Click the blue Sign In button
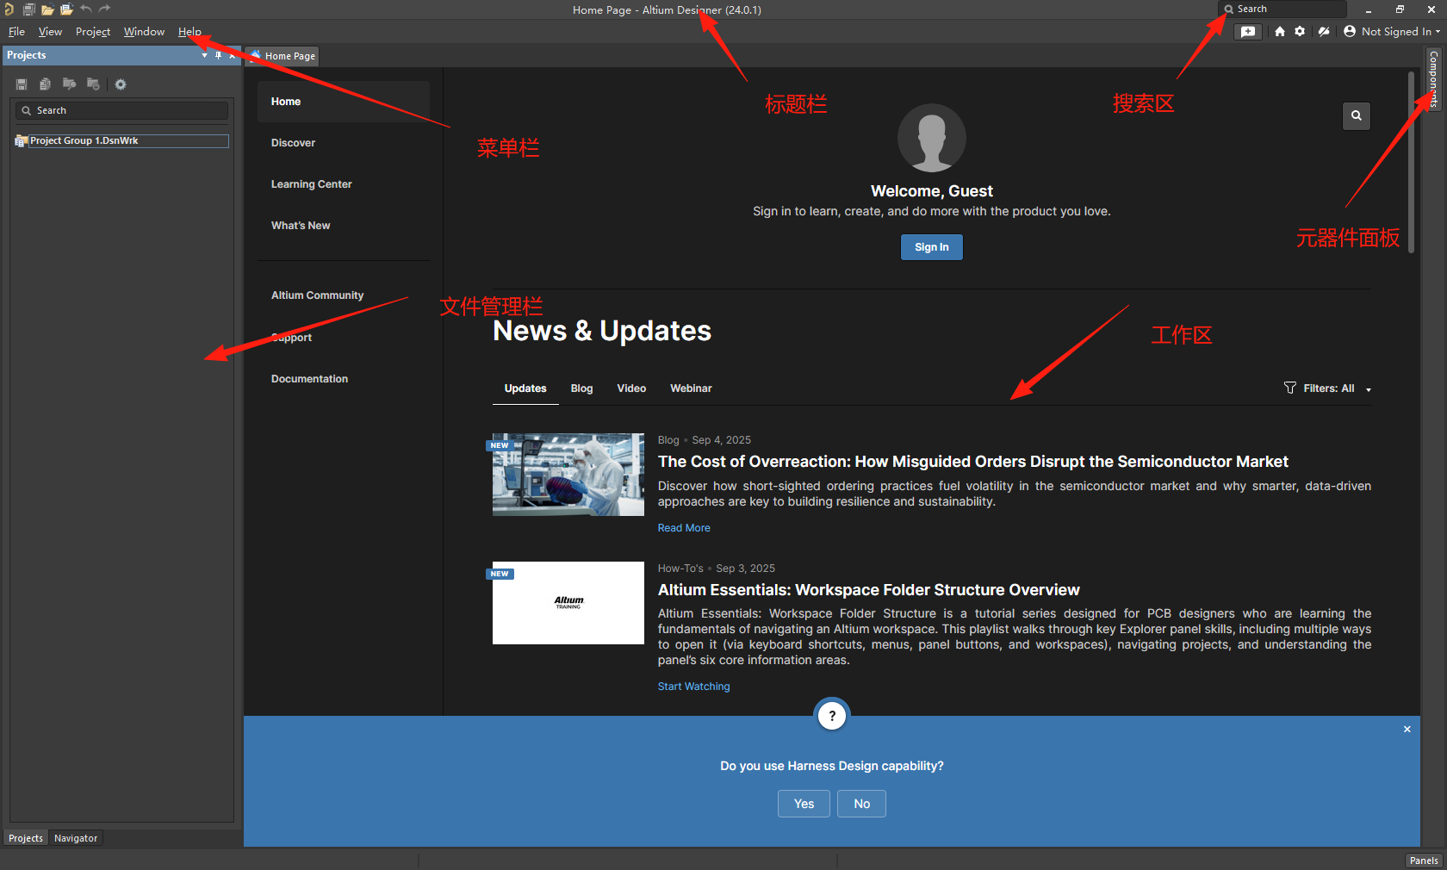1447x870 pixels. tap(932, 247)
